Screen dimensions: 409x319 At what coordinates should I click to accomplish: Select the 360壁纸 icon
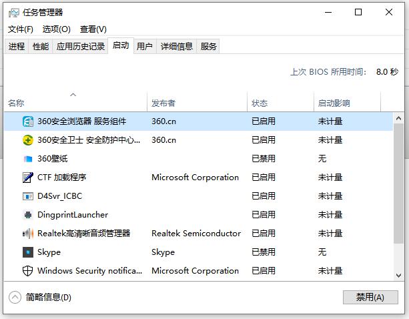pos(28,159)
